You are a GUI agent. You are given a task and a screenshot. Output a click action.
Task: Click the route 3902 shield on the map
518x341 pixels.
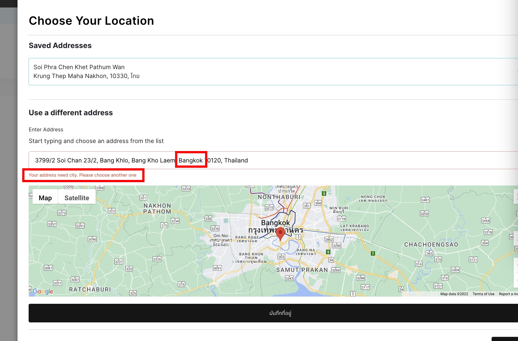pyautogui.click(x=329, y=239)
